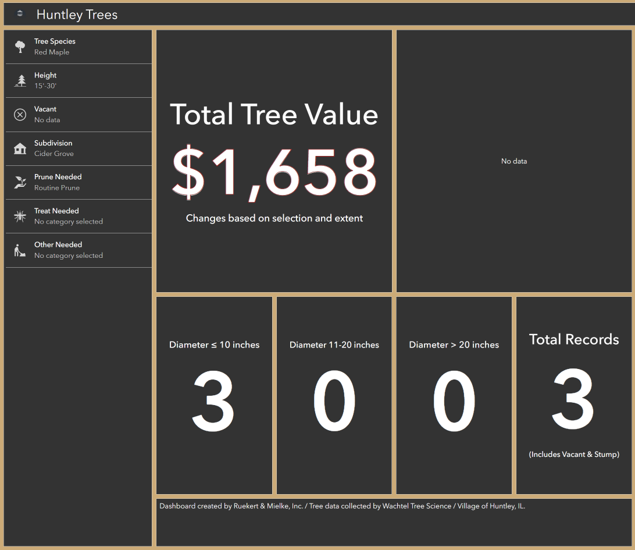The width and height of the screenshot is (635, 550).
Task: Toggle off the Routine Prune selection
Action: 79,182
